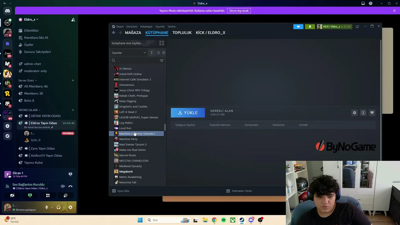
Task: Go to the MAĞAZA tab
Action: pos(133,32)
